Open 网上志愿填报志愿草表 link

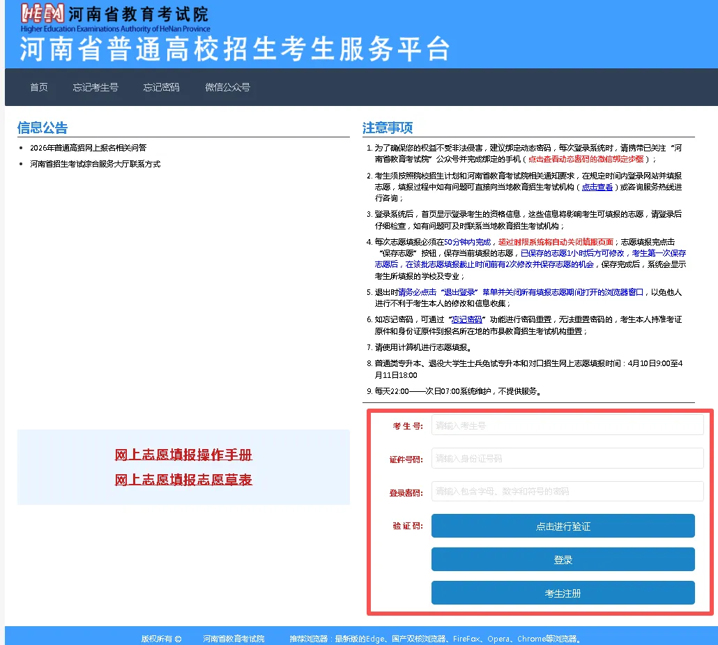(183, 479)
